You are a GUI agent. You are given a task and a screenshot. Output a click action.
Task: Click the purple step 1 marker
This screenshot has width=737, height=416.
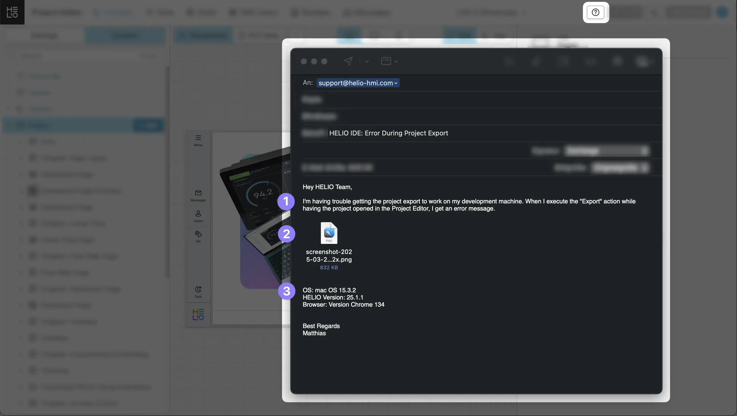[x=286, y=202]
